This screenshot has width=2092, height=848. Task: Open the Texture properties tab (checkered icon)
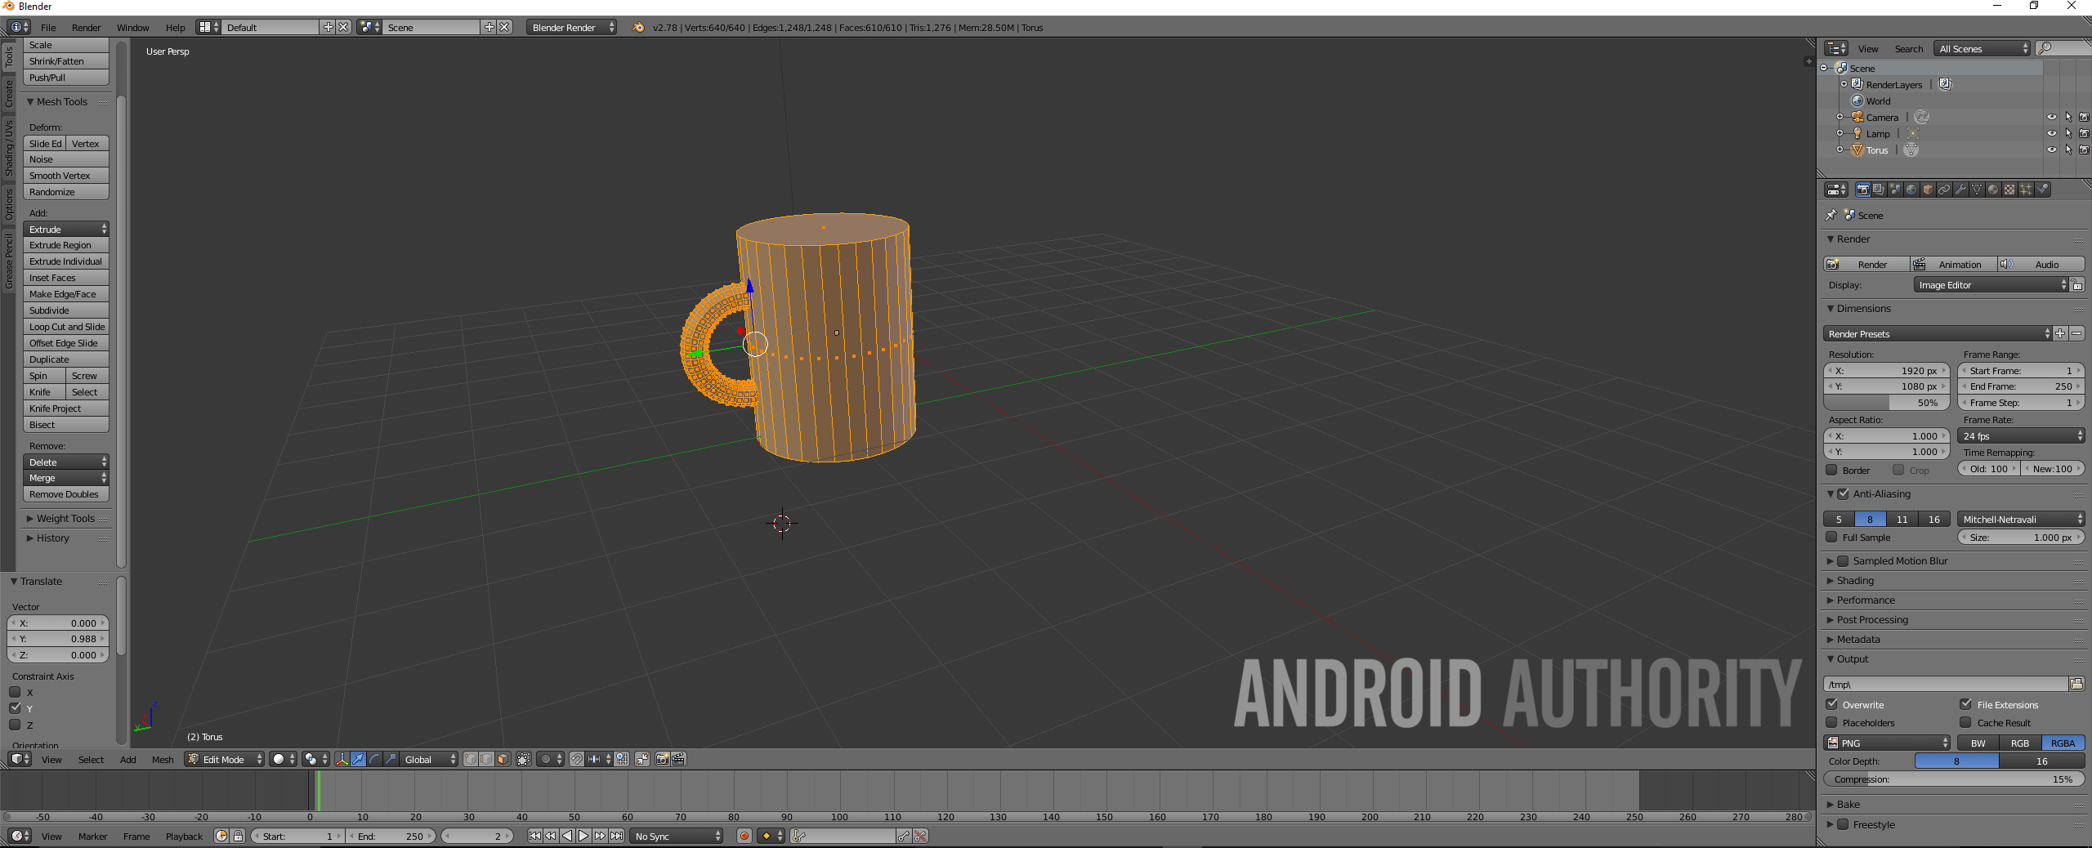2008,189
